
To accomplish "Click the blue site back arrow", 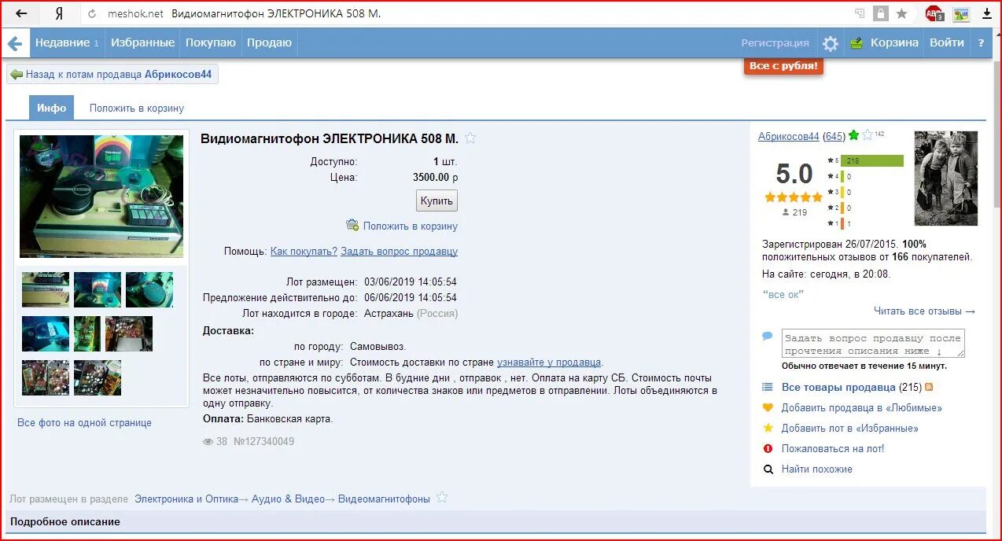I will tap(15, 43).
